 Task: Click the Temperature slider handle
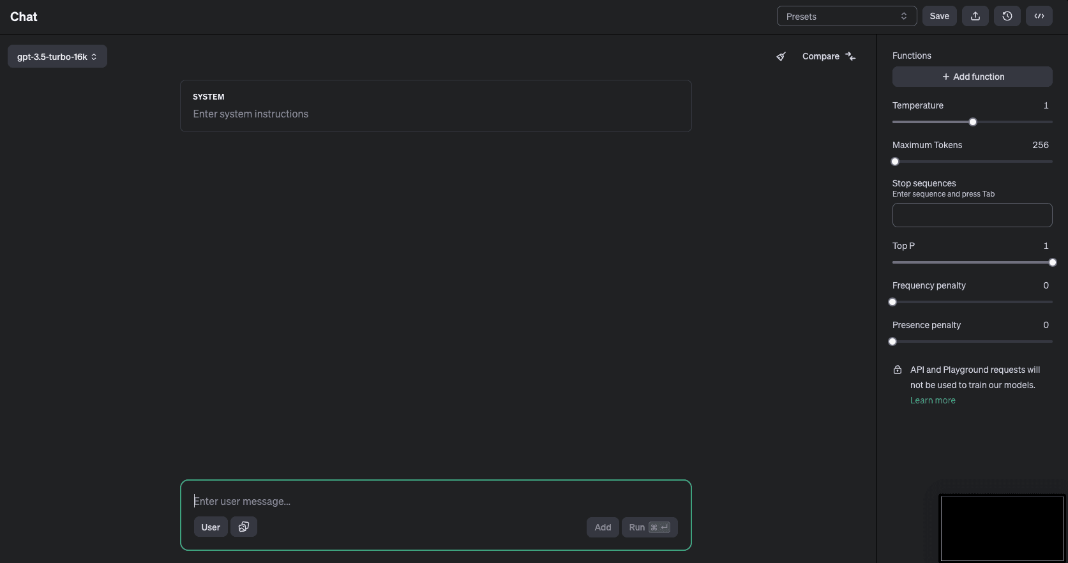pyautogui.click(x=973, y=122)
